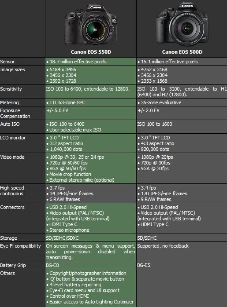Select the '2353 x 1568' image size
227x307 pixels.
tap(154, 81)
